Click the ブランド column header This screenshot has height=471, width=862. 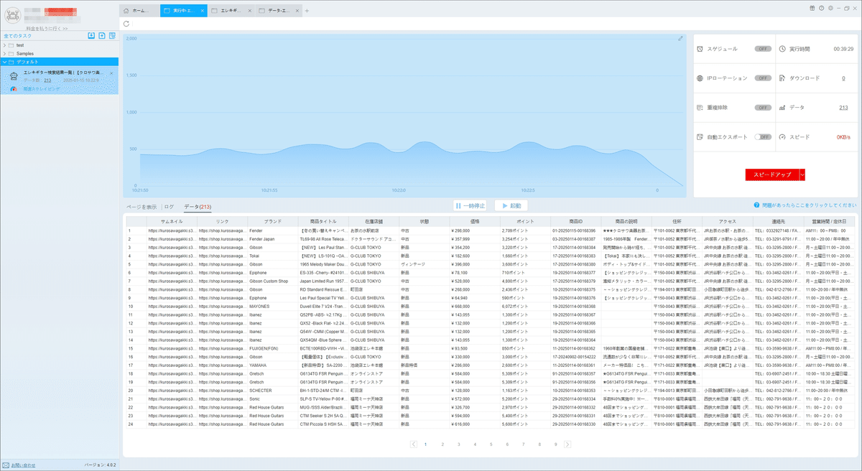click(x=272, y=222)
